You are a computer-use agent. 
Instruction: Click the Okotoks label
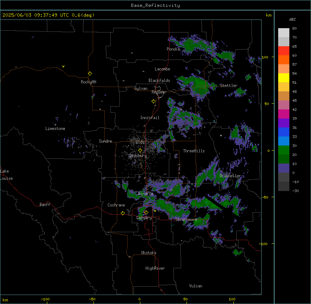[x=149, y=253]
